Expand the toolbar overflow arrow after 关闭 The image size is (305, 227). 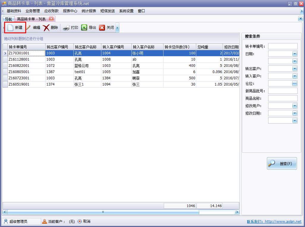pyautogui.click(x=117, y=28)
